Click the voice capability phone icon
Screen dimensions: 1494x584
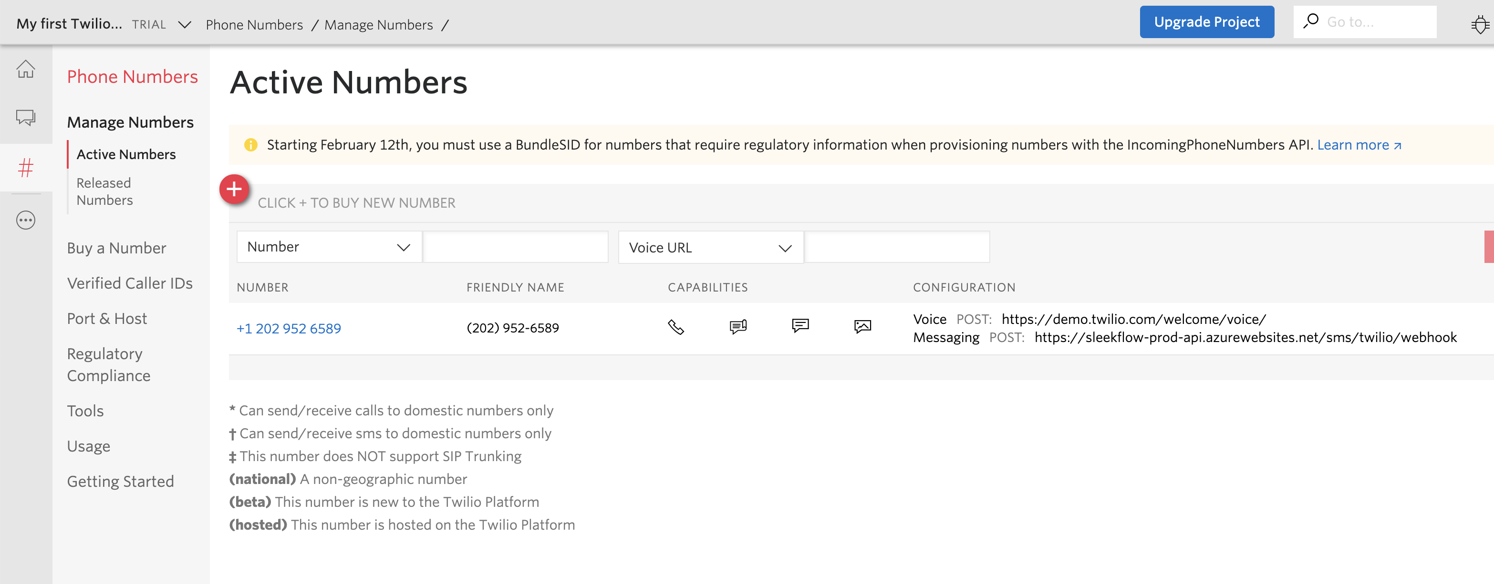point(675,327)
